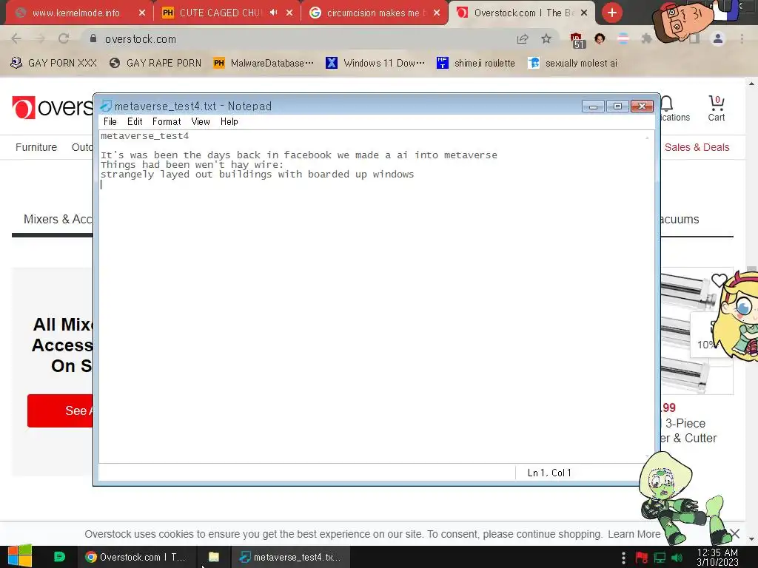
Task: Go back in Chrome browser history
Action: pyautogui.click(x=16, y=38)
